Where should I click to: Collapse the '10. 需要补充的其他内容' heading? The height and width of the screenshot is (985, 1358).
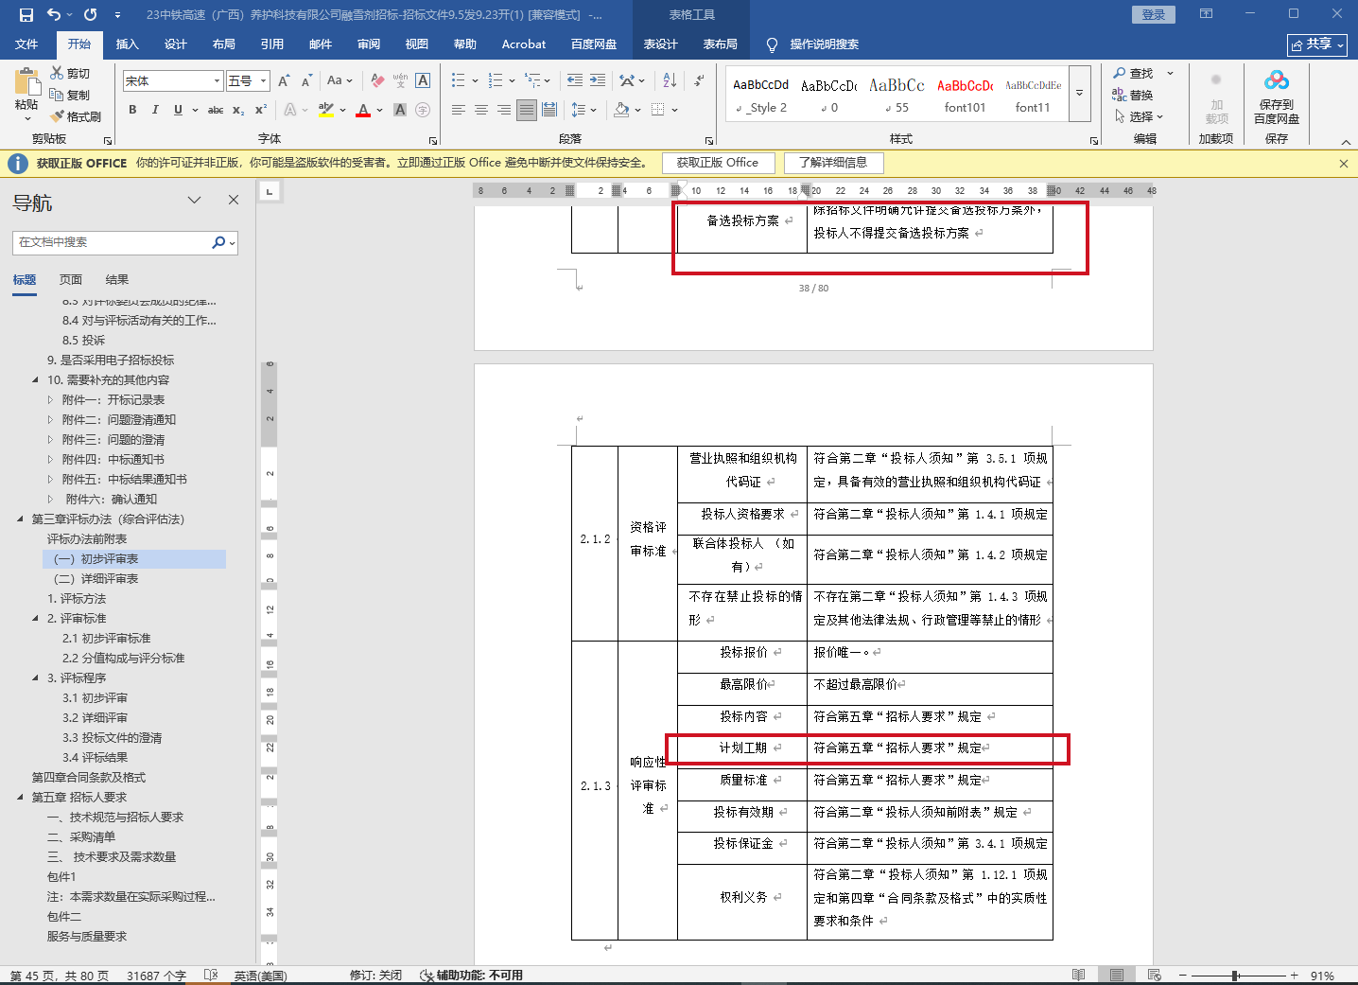pyautogui.click(x=36, y=380)
